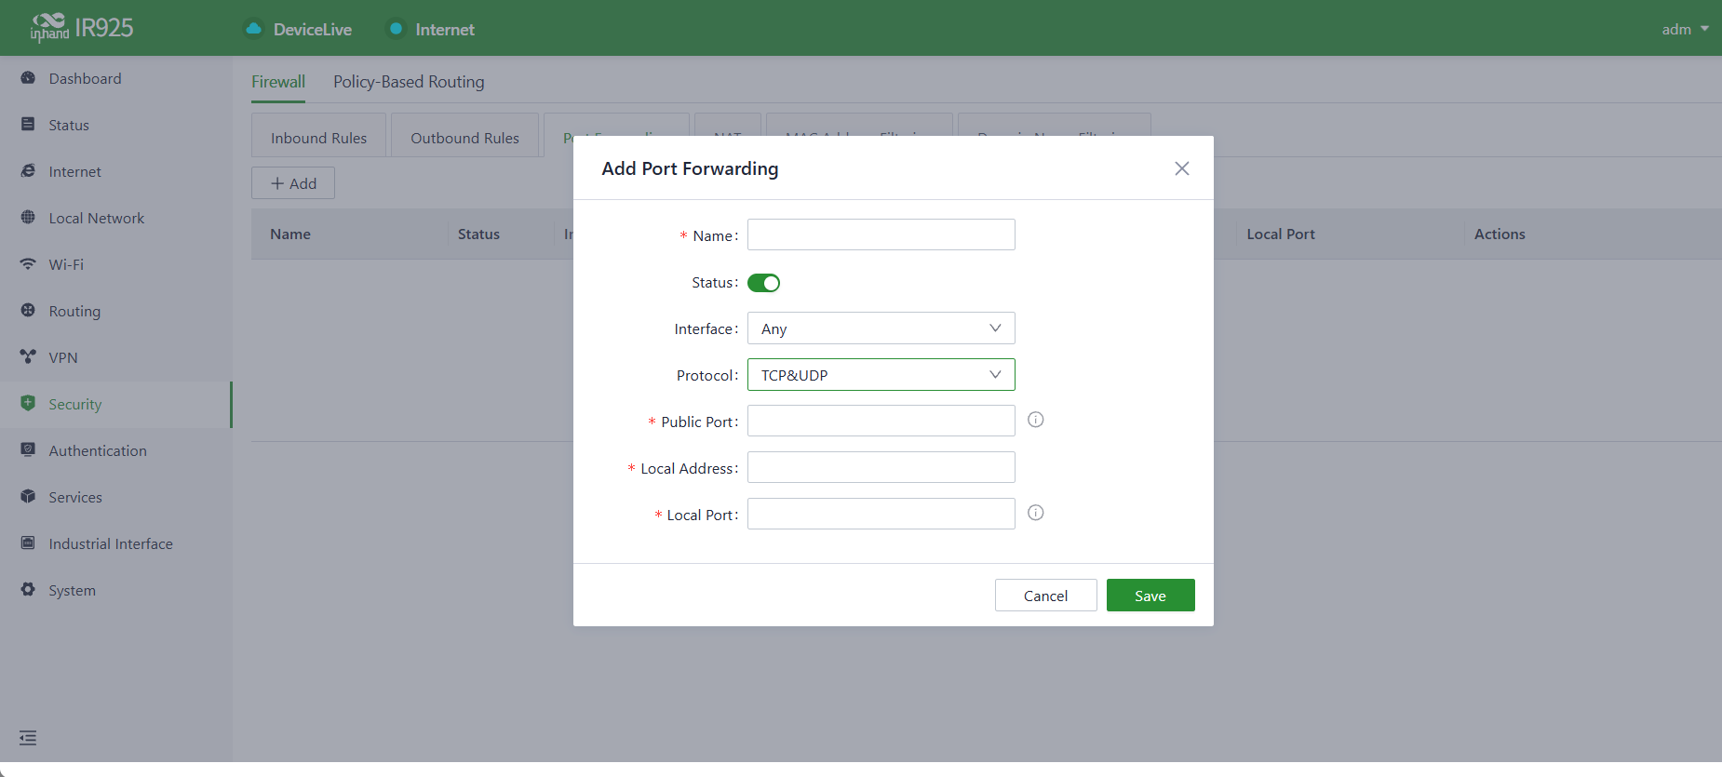Open the Wi-Fi sidebar icon
Viewport: 1722px width, 777px height.
[x=28, y=264]
